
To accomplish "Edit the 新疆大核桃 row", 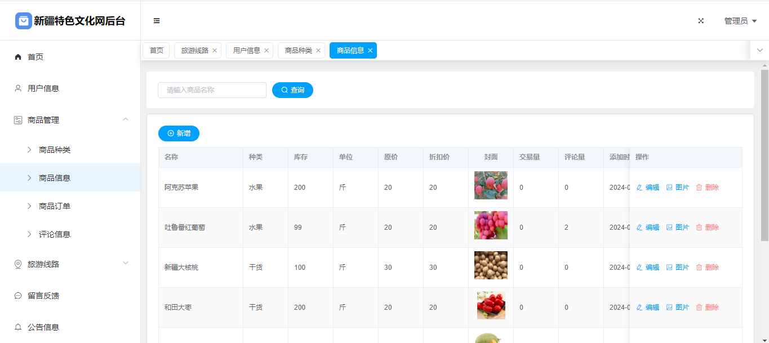I will [x=648, y=268].
